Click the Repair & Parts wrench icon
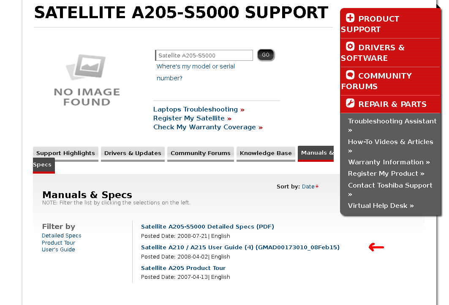This screenshot has height=305, width=449. tap(350, 103)
